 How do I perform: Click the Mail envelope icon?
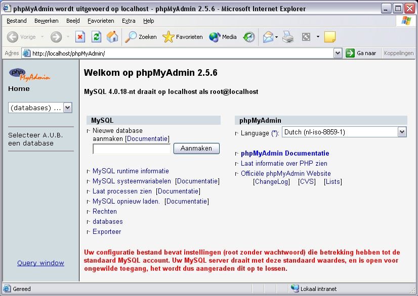[x=268, y=37]
